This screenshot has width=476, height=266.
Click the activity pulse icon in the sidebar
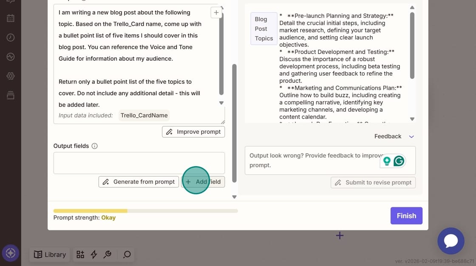pos(10,57)
